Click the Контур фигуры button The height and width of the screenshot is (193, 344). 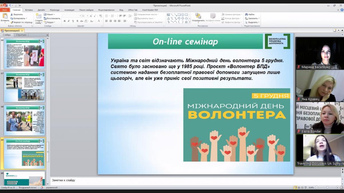[x=232, y=18]
